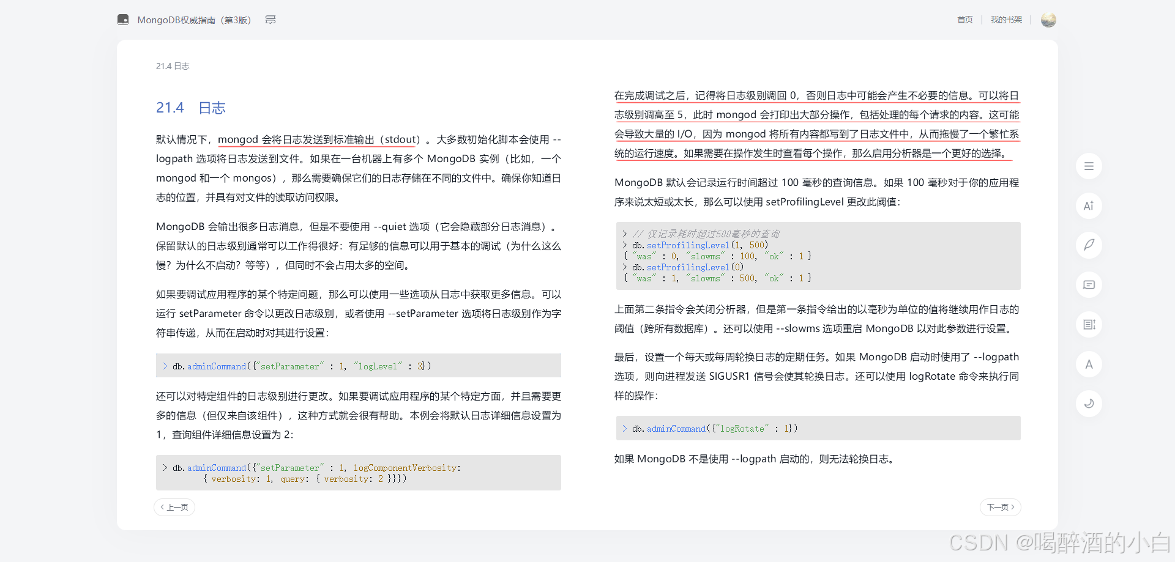Click paragraph starting 'MongoDB 默认会记录运行时间'
The height and width of the screenshot is (562, 1175).
pos(817,192)
